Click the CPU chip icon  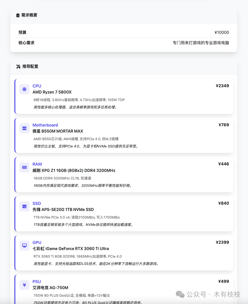pyautogui.click(x=24, y=89)
